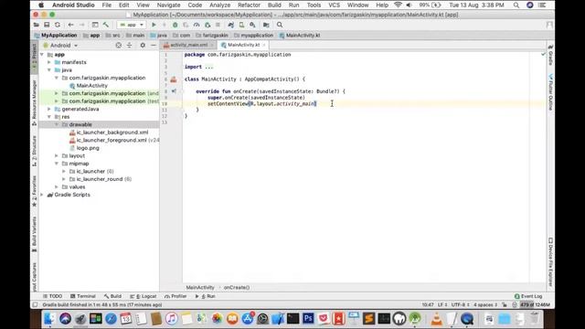Click the Sync/refresh toolbar icon

[x=58, y=25]
